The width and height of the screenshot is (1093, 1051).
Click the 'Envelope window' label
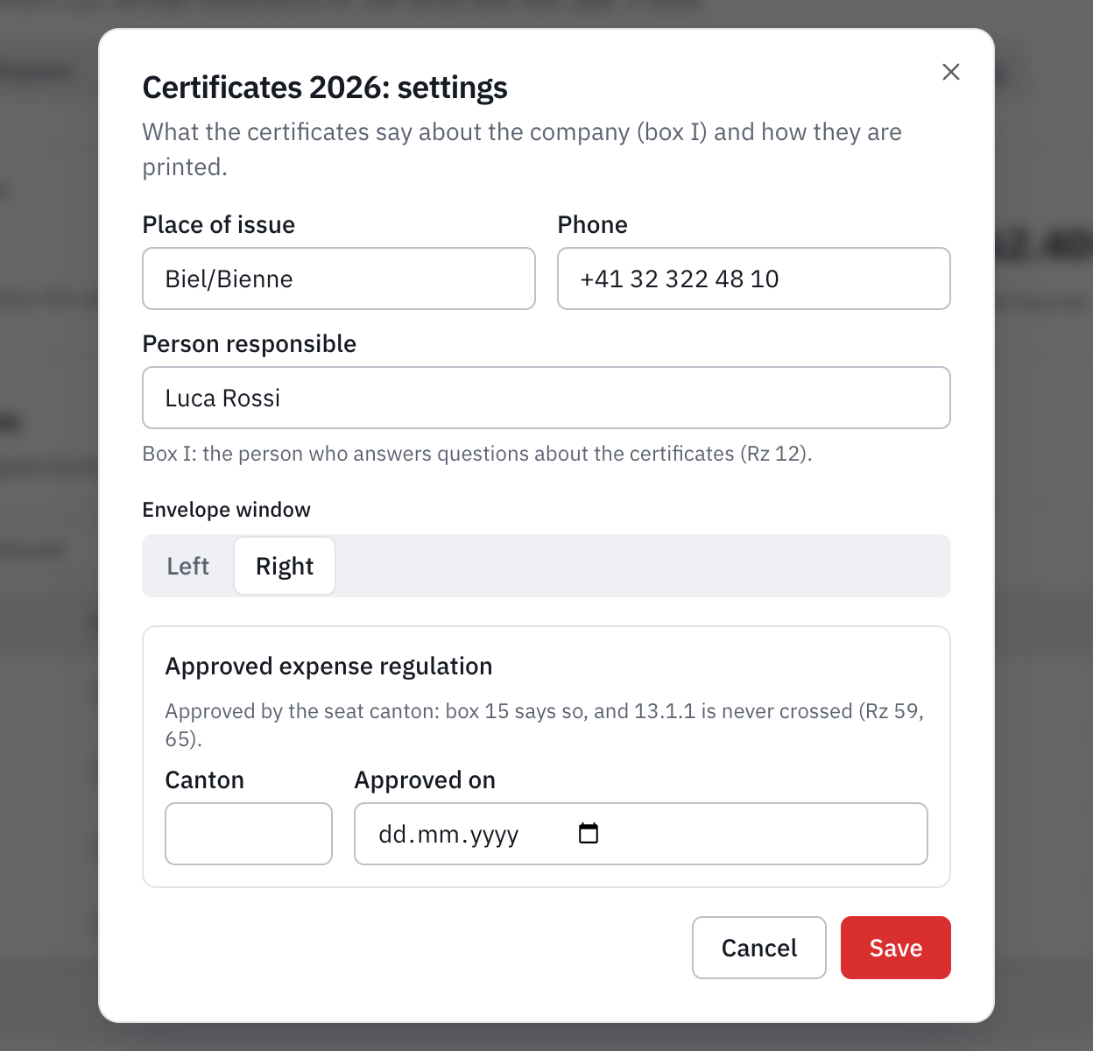(227, 510)
